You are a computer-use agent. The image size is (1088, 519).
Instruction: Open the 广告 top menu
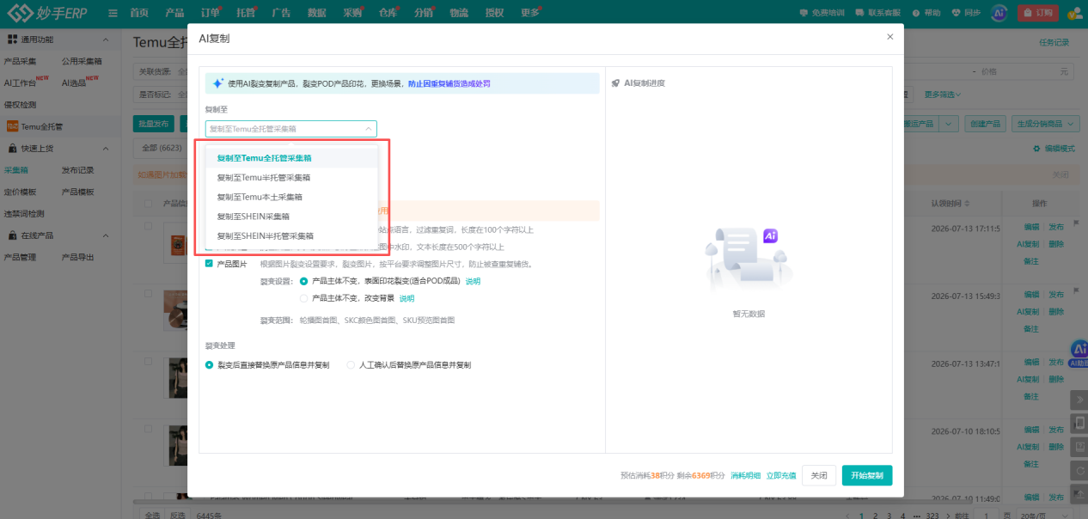pos(281,13)
